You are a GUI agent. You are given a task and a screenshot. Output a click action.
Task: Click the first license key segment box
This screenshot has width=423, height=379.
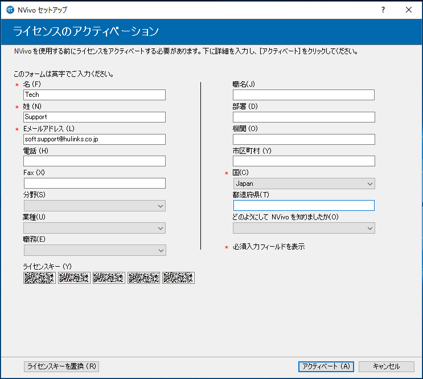click(39, 278)
